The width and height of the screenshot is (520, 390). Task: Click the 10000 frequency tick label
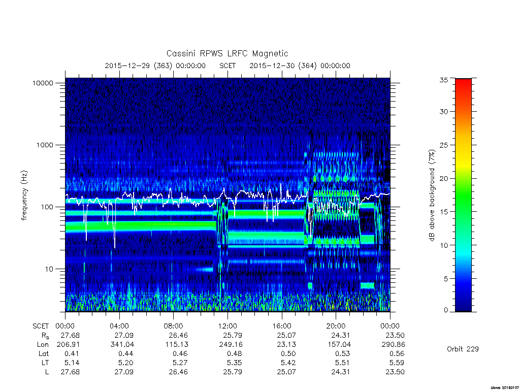point(43,83)
